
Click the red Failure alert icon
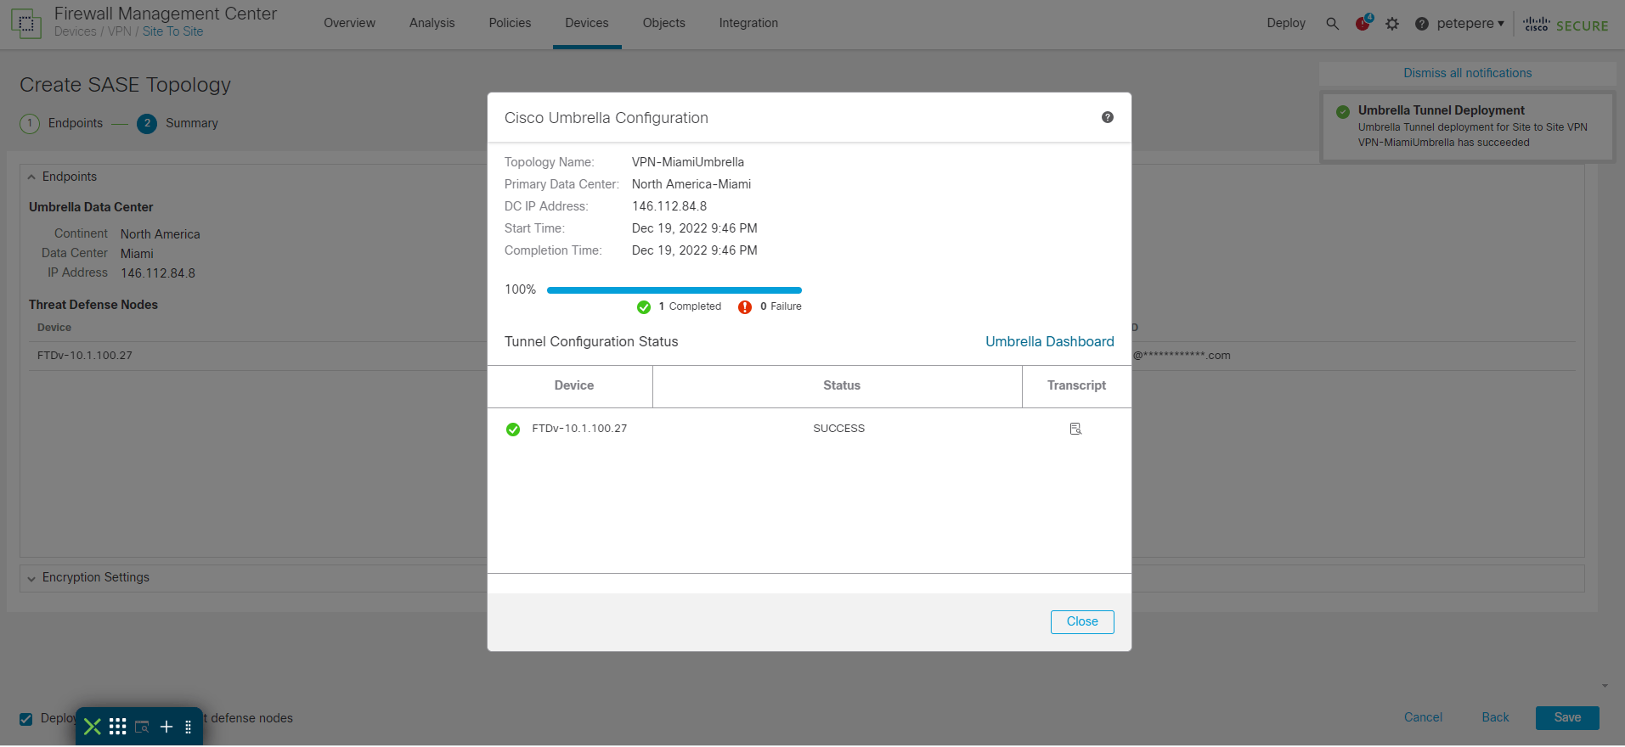pyautogui.click(x=745, y=307)
